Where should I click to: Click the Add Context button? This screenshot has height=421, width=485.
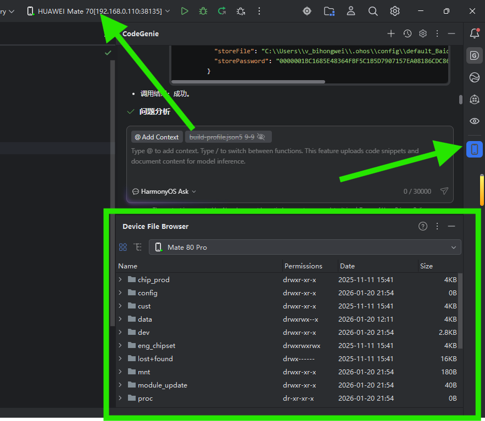tap(157, 137)
